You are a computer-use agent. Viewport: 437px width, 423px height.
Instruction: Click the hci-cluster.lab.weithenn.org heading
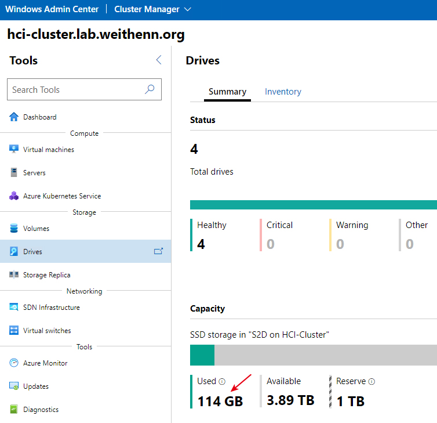[96, 34]
